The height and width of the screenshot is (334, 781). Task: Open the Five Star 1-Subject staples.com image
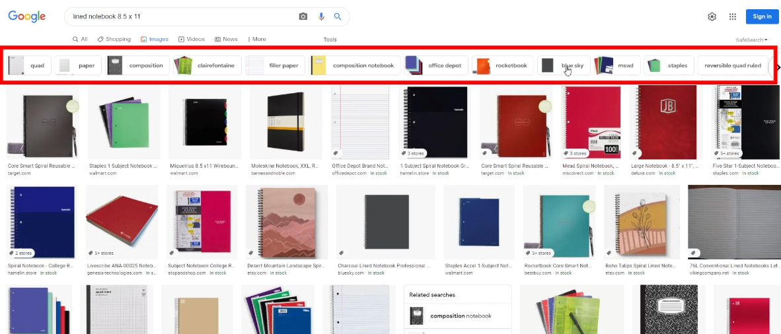[747, 123]
